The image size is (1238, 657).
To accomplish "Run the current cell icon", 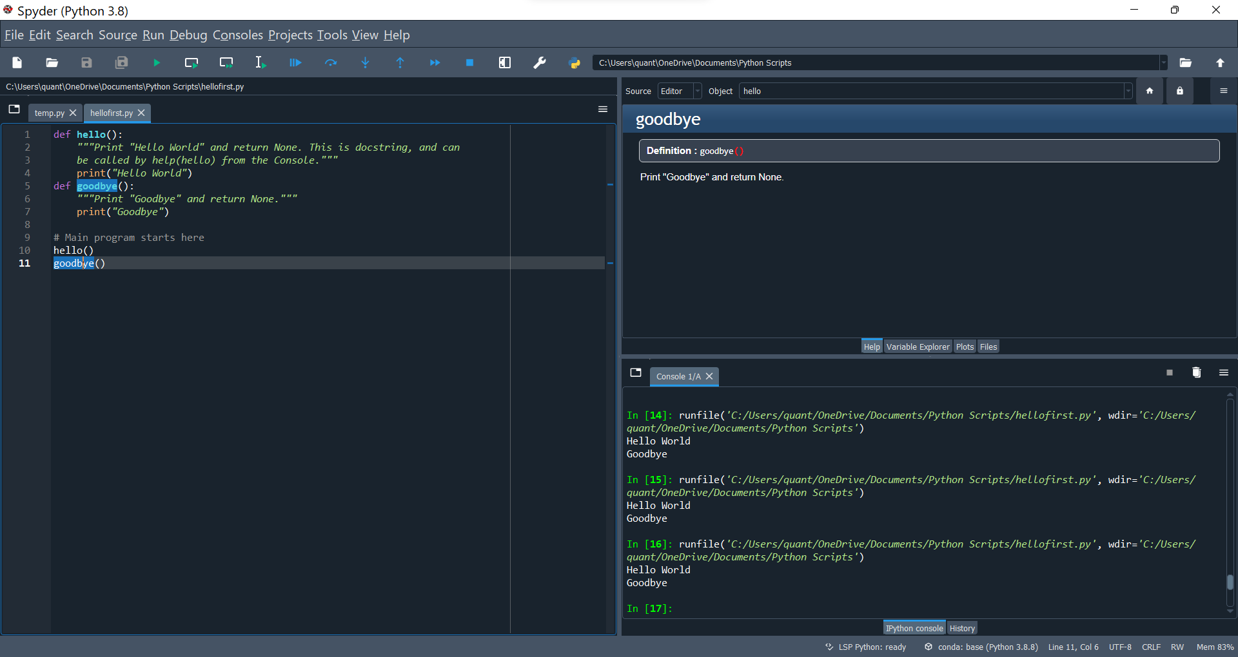I will [192, 62].
